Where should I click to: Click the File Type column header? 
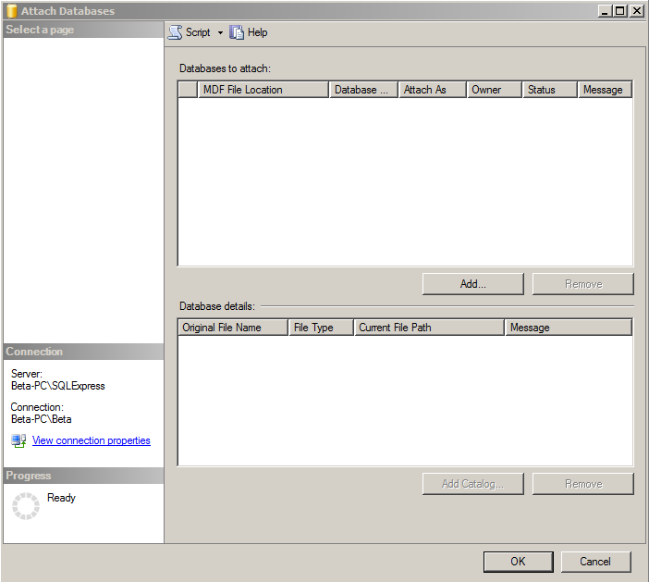click(x=321, y=328)
